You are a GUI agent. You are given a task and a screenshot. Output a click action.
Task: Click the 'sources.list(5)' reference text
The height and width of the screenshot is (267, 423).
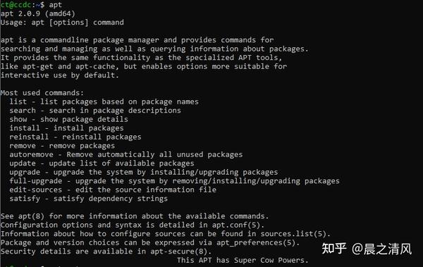(x=293, y=234)
